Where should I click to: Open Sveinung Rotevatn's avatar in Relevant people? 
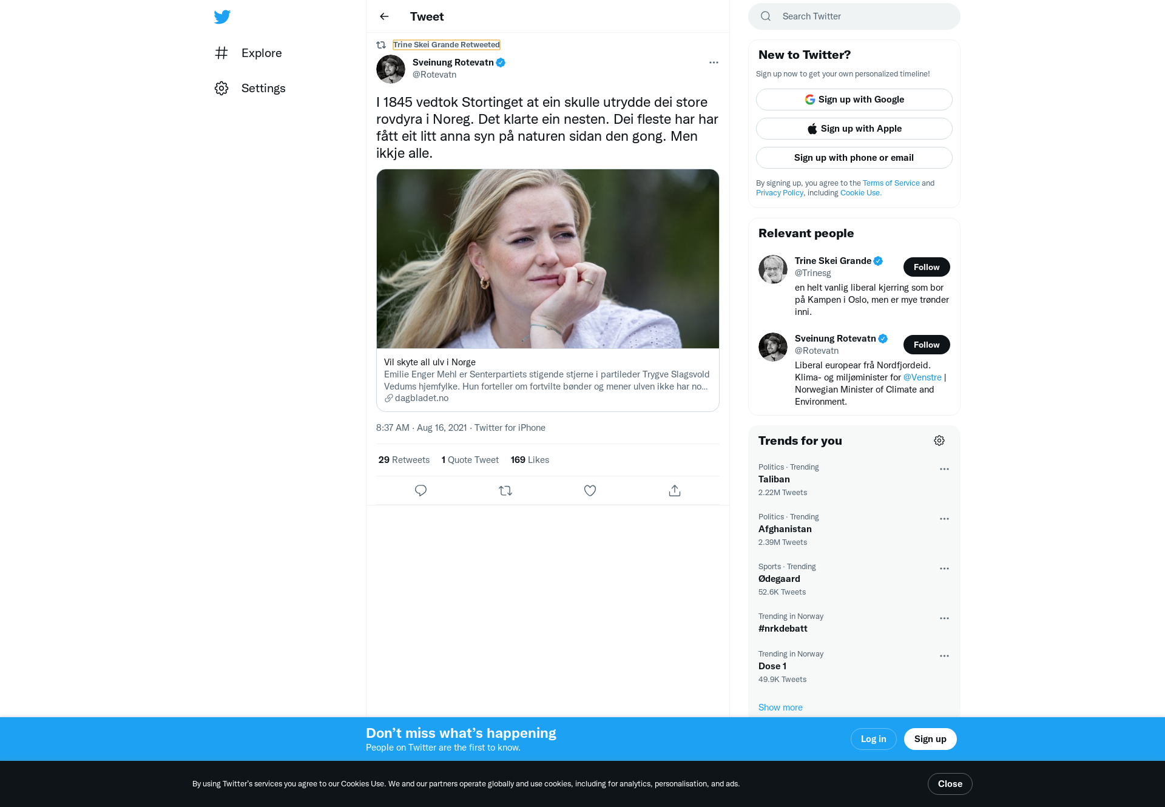[773, 347]
